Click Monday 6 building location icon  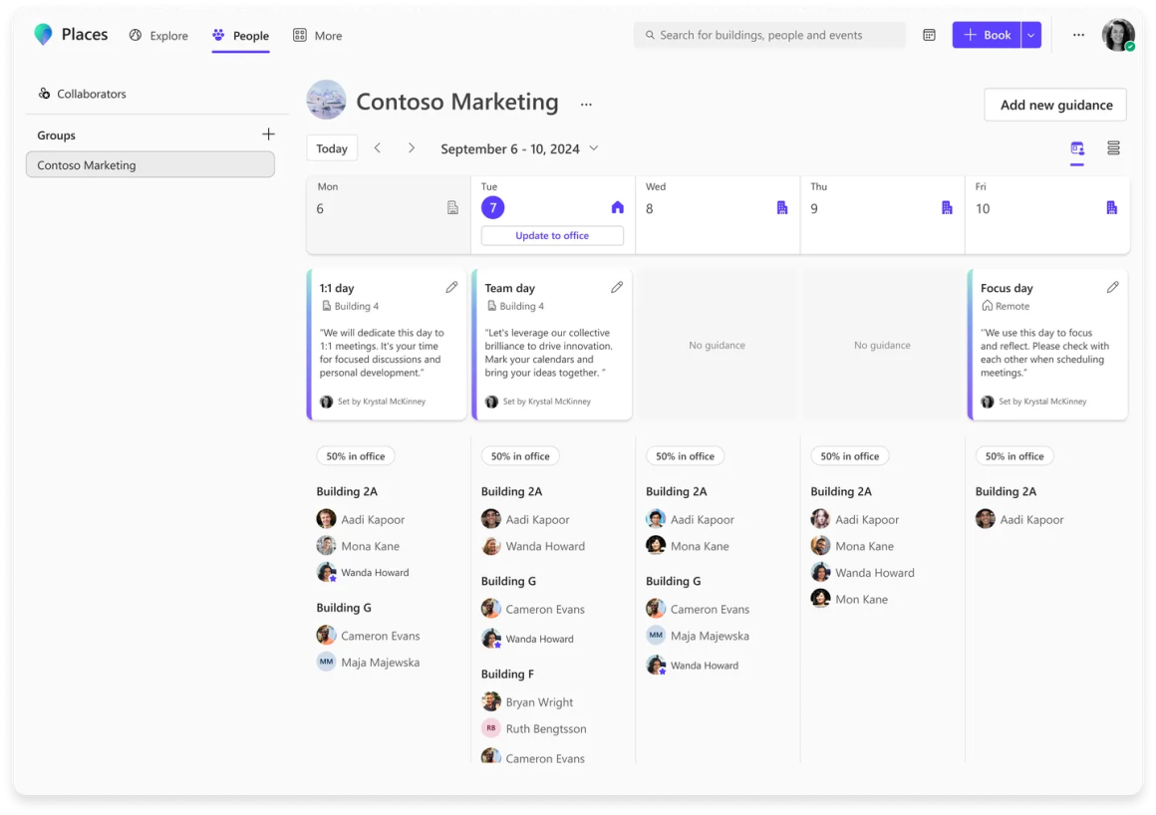452,208
